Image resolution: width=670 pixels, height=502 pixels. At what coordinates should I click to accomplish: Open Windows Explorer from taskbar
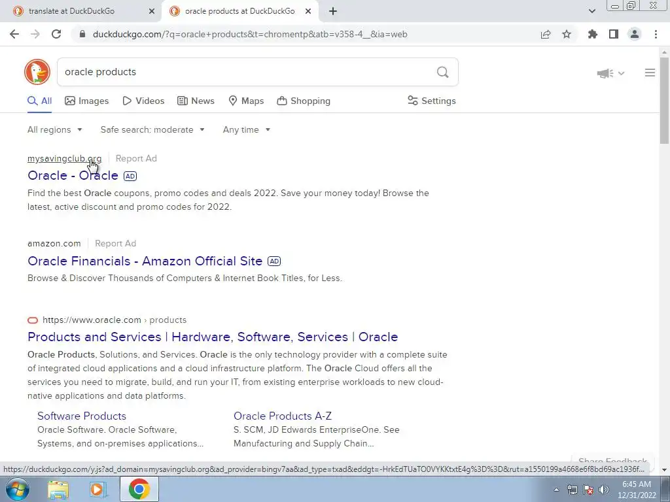pos(58,489)
